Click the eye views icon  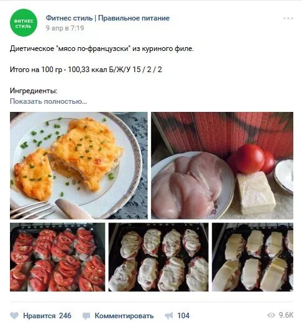point(271,315)
